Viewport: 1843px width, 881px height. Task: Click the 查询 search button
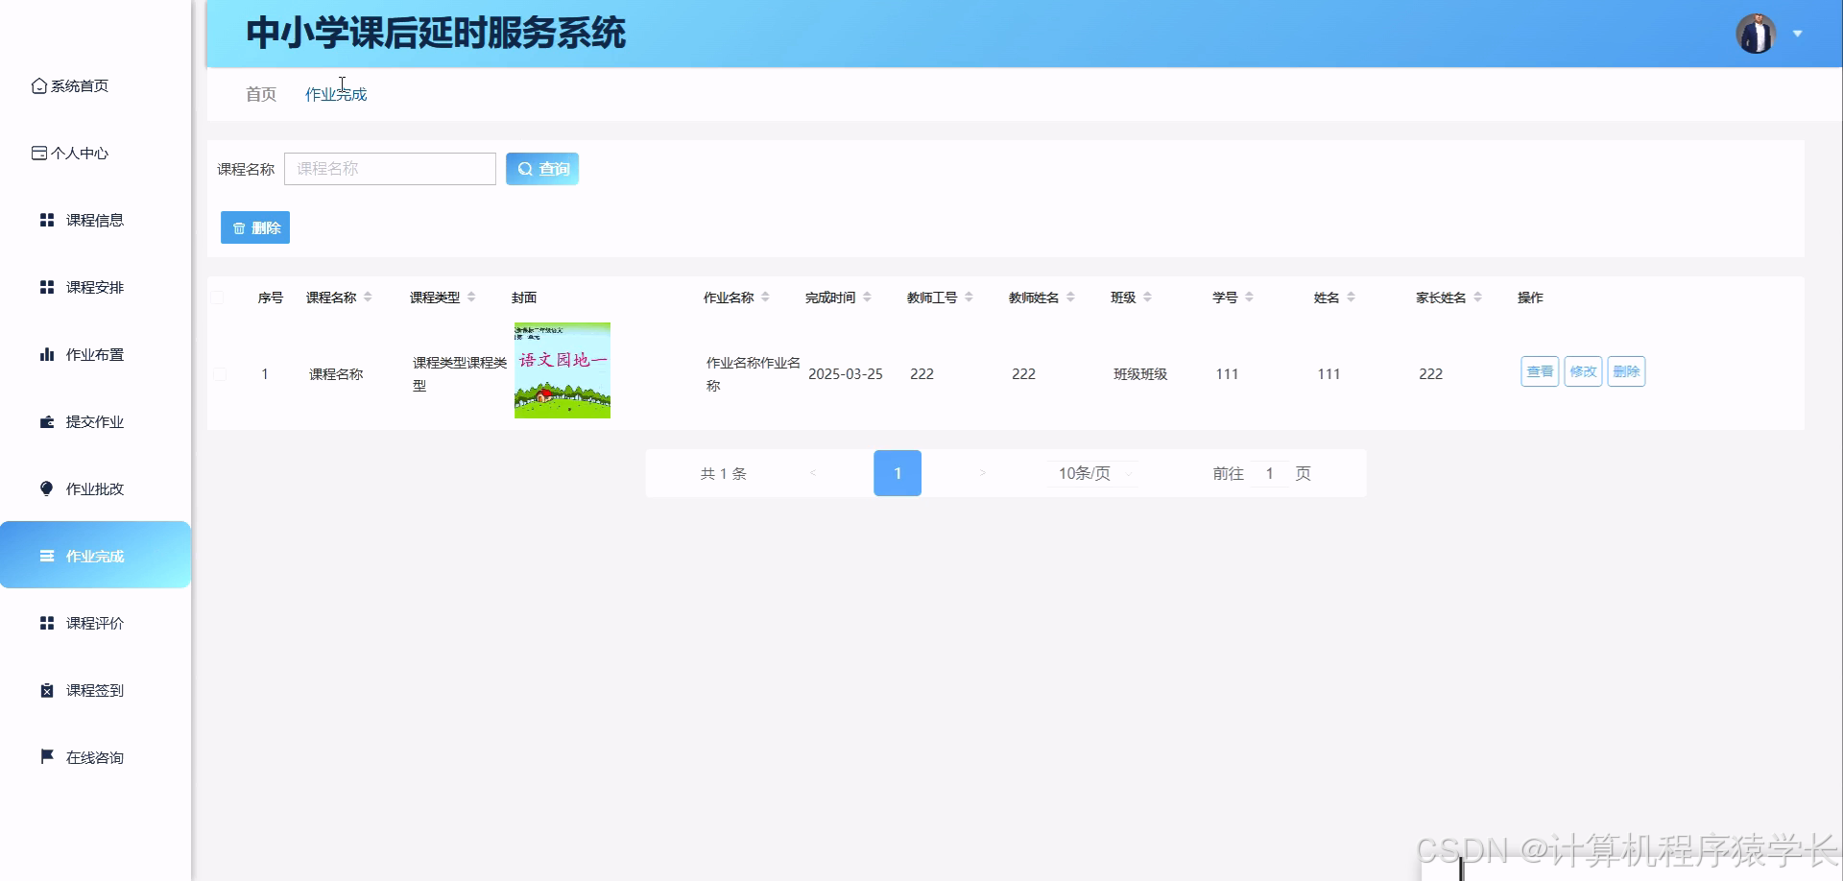tap(541, 168)
